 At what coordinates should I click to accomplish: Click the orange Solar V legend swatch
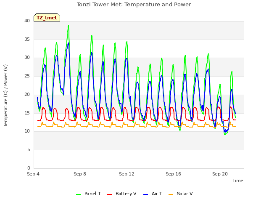pyautogui.click(x=171, y=194)
